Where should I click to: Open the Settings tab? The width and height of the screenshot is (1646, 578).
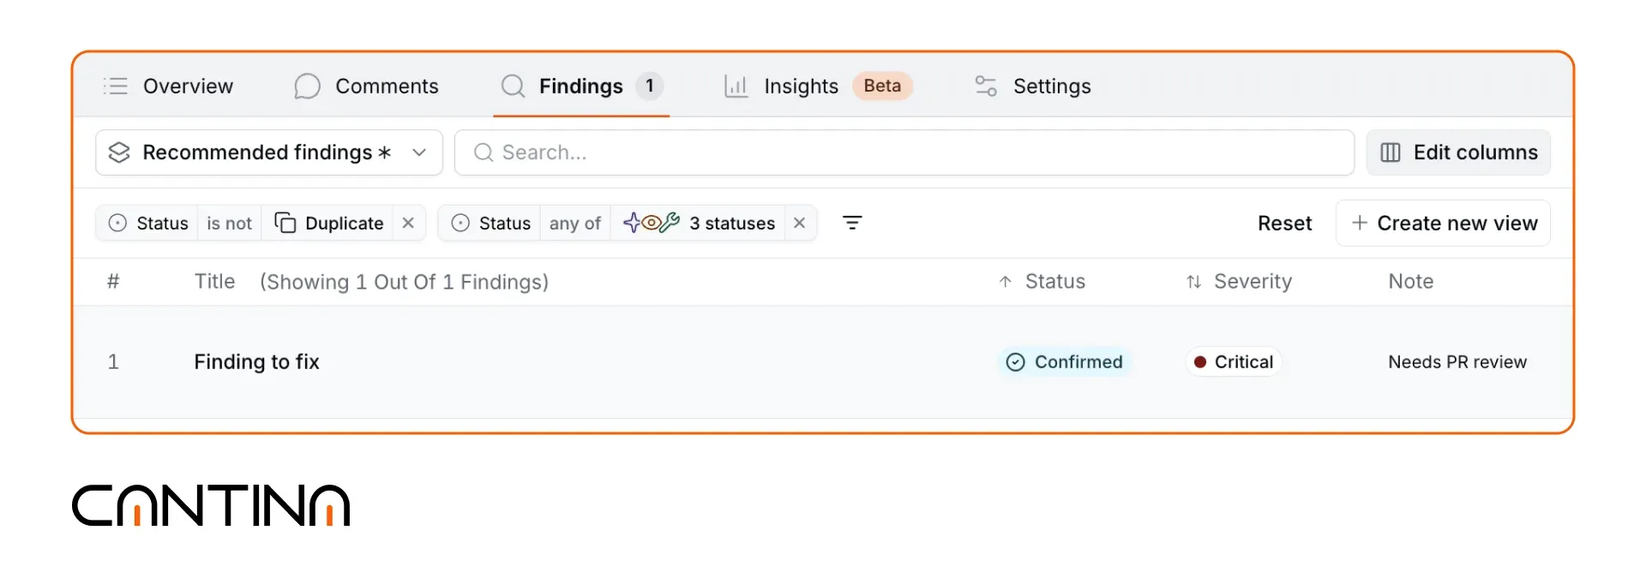(x=1033, y=86)
